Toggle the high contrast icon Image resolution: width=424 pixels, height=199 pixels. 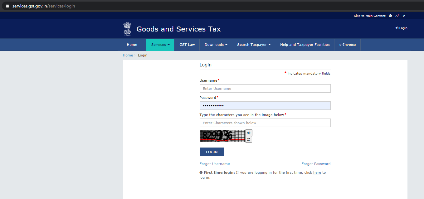tap(390, 16)
